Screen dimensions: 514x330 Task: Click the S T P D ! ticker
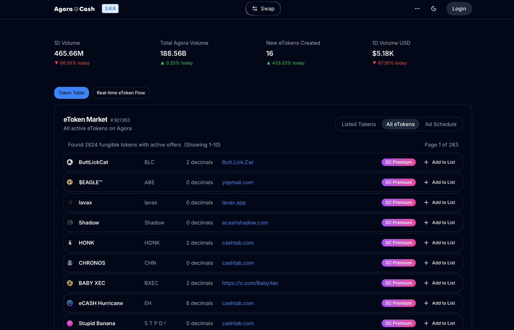(155, 323)
